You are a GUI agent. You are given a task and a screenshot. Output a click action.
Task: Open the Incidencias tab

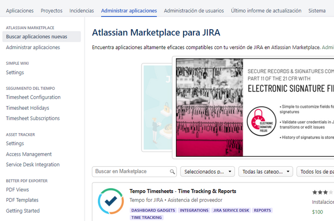[x=81, y=10]
